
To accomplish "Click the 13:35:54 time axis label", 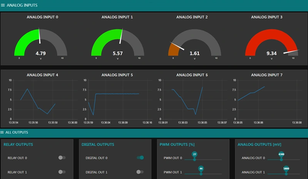I will tap(13, 123).
